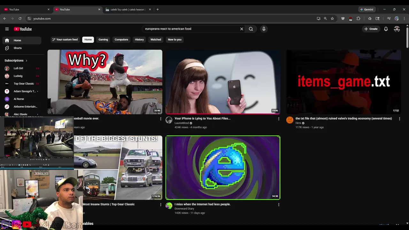Close the caleb! by caleb tab

coord(150,10)
